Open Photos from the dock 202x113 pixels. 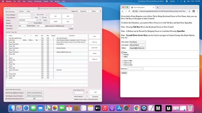(55, 108)
